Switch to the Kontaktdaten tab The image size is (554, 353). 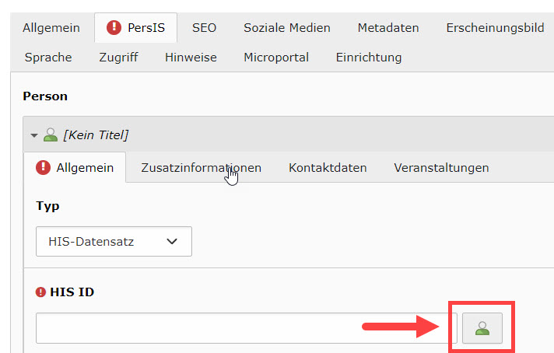click(328, 168)
